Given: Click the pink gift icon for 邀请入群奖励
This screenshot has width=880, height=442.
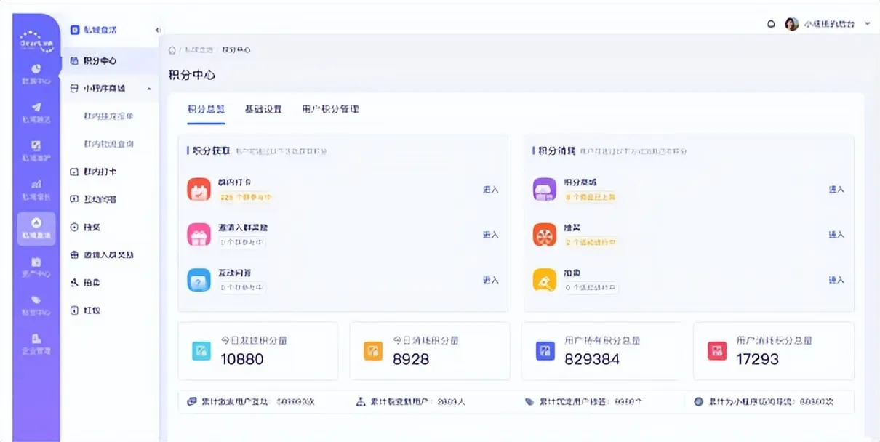Looking at the screenshot, I should click(x=199, y=234).
